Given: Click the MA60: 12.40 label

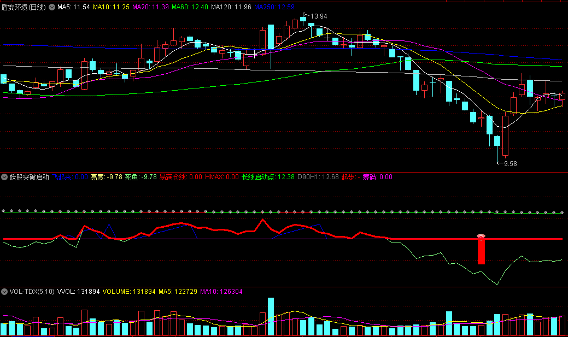Looking at the screenshot, I should click(x=190, y=7).
